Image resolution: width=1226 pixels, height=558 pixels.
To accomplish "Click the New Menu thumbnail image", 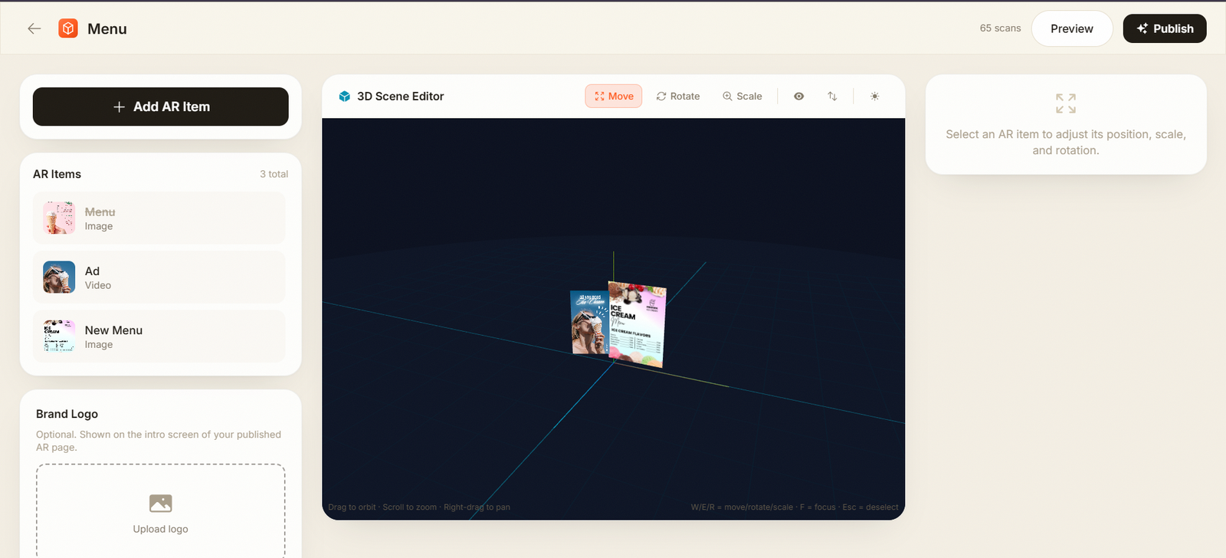I will [x=59, y=336].
